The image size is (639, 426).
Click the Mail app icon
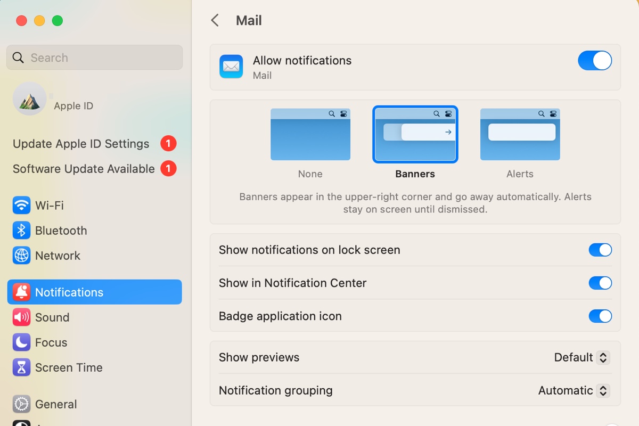231,67
